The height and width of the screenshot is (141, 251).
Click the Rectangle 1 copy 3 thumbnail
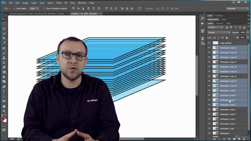pos(215,119)
